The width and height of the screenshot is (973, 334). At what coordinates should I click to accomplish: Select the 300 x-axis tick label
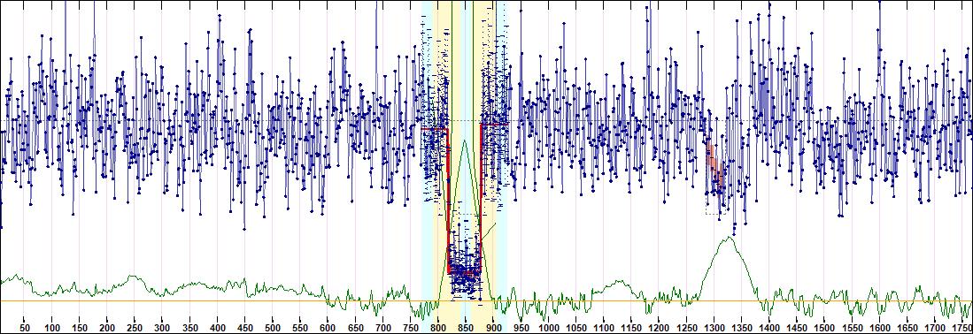[162, 327]
